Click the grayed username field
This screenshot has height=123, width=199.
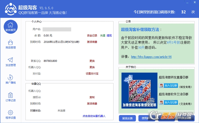coord(57,29)
